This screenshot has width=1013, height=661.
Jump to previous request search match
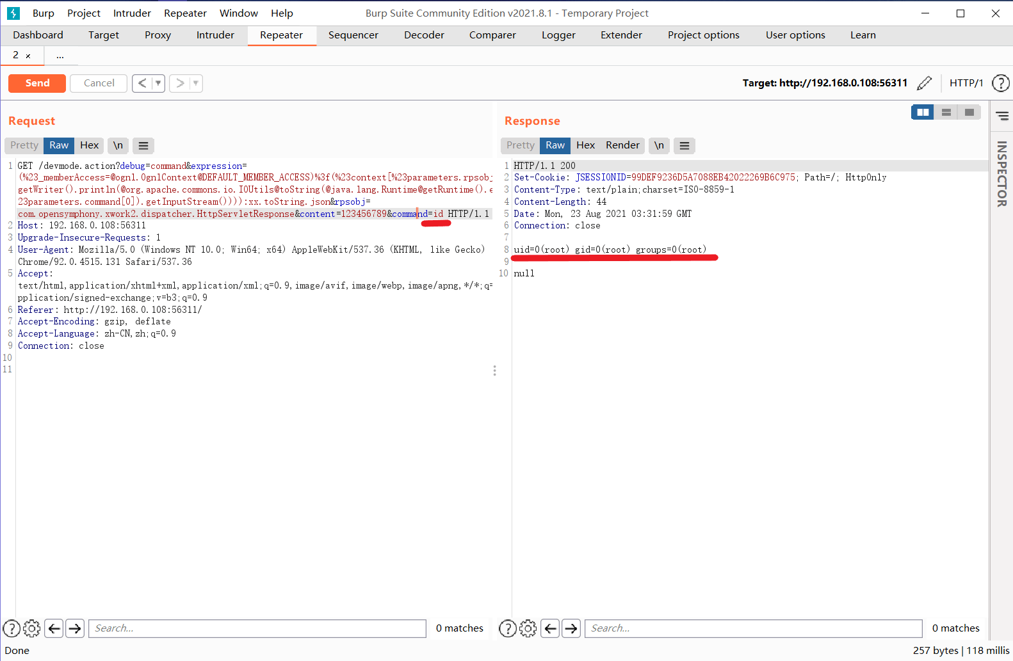(x=54, y=628)
